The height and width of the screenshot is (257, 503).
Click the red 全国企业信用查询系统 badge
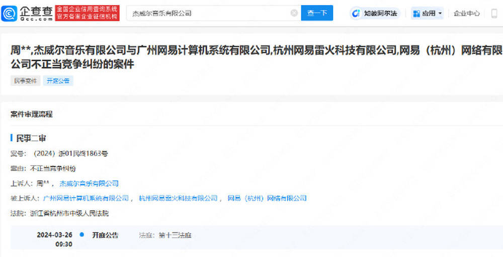(87, 13)
